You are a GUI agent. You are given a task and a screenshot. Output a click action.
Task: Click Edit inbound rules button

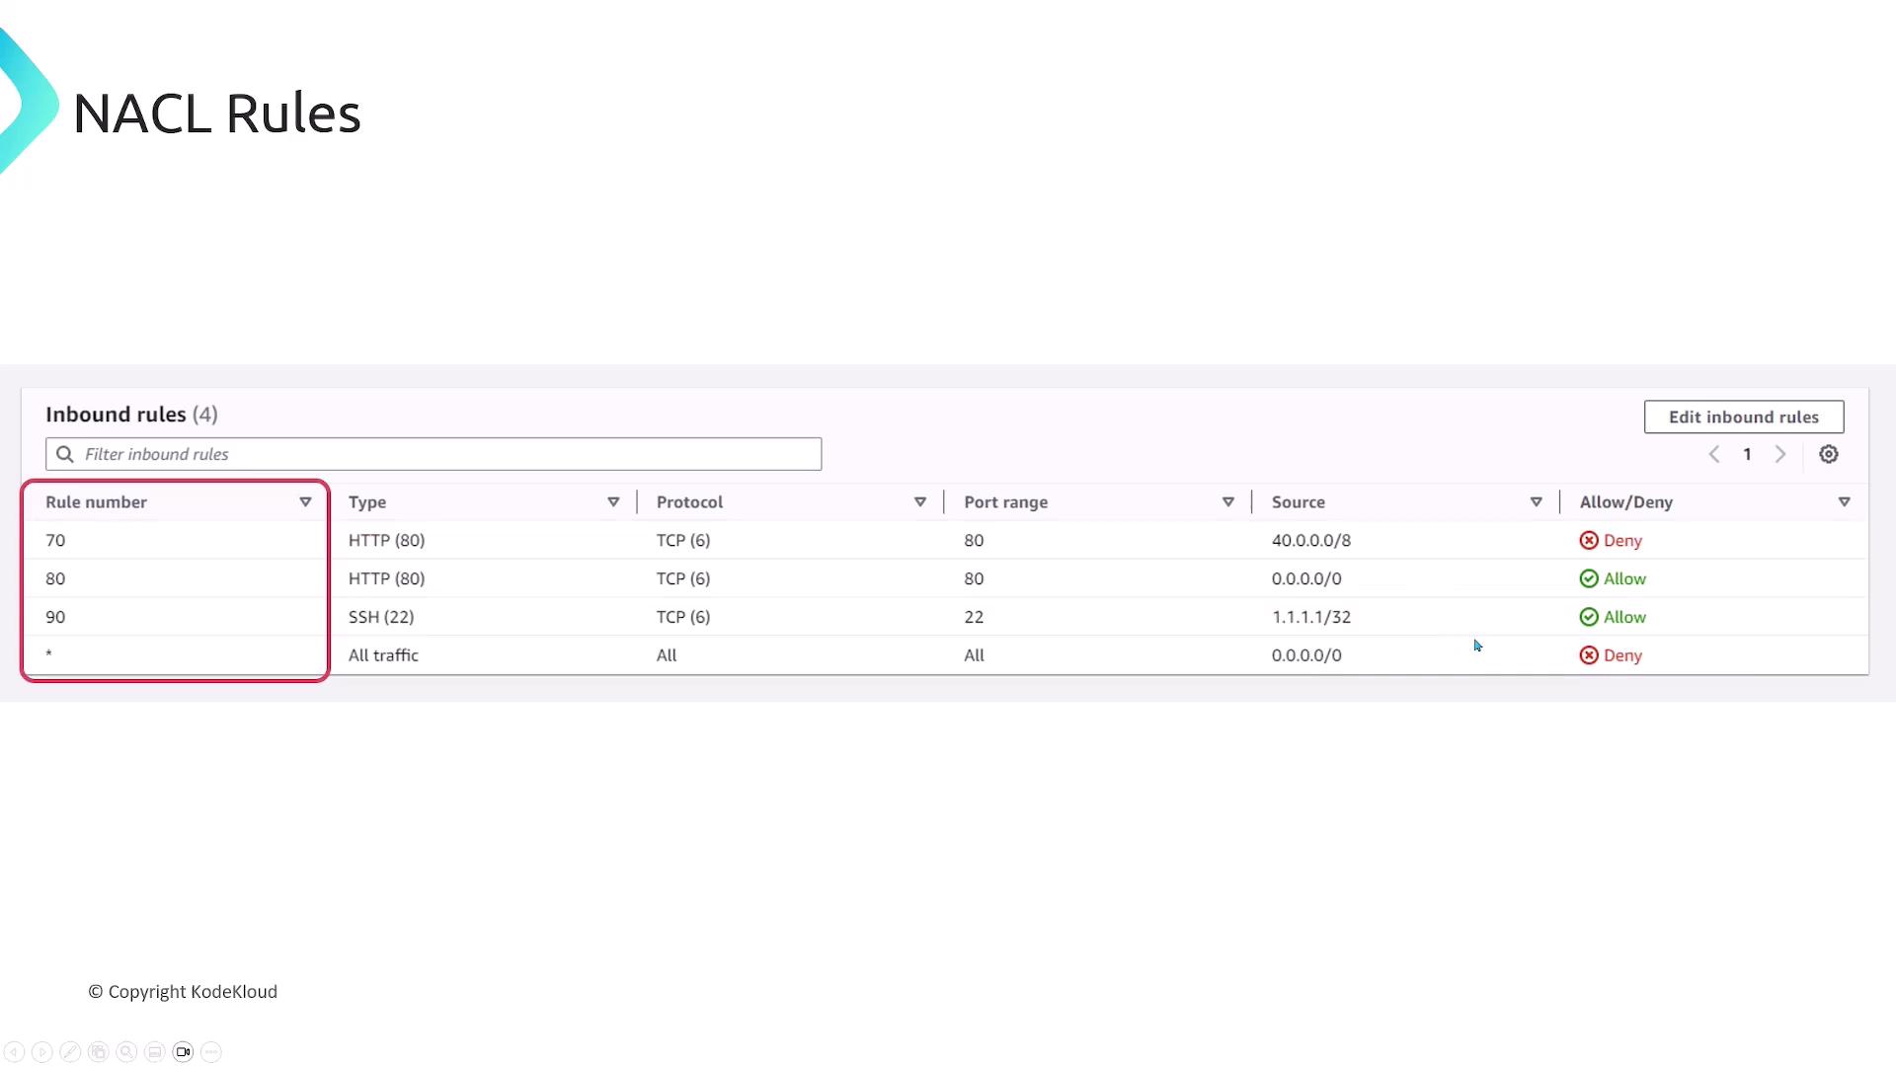(1743, 417)
